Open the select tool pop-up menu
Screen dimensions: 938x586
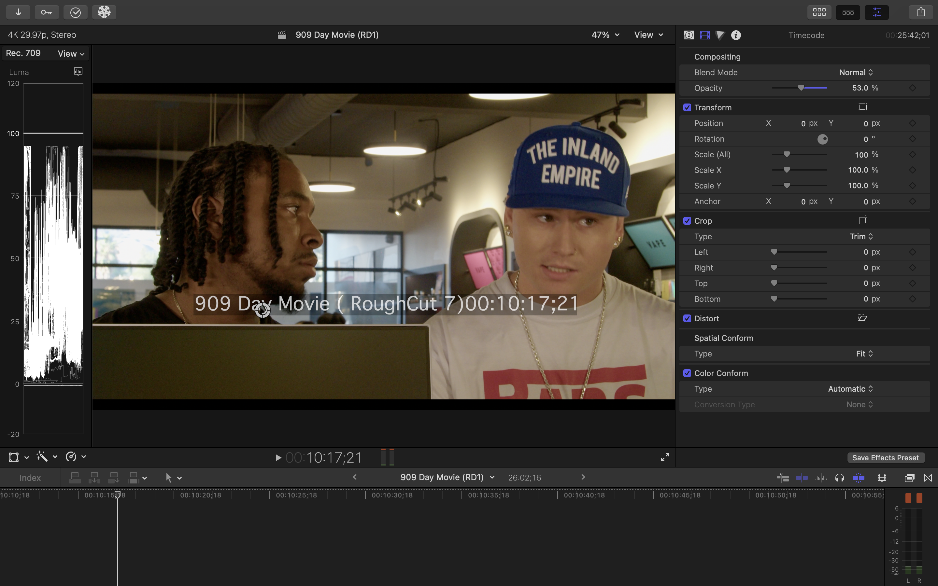(x=173, y=478)
